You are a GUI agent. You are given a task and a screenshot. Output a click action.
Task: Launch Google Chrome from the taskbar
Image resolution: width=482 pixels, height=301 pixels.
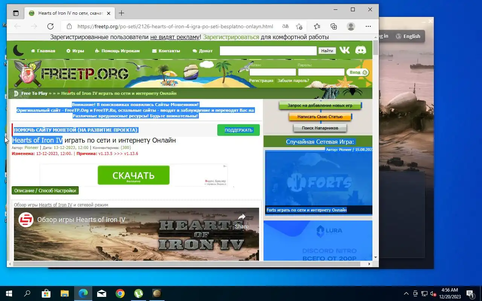point(120,293)
